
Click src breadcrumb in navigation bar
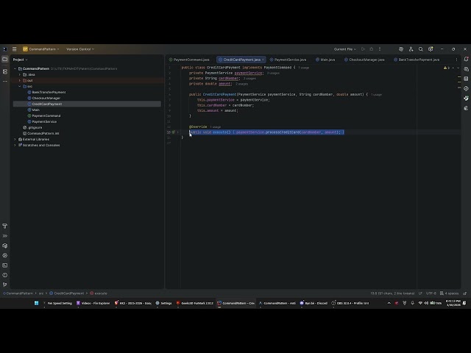(41, 293)
